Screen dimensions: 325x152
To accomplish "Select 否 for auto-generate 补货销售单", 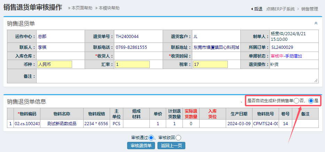I will point(296,101).
